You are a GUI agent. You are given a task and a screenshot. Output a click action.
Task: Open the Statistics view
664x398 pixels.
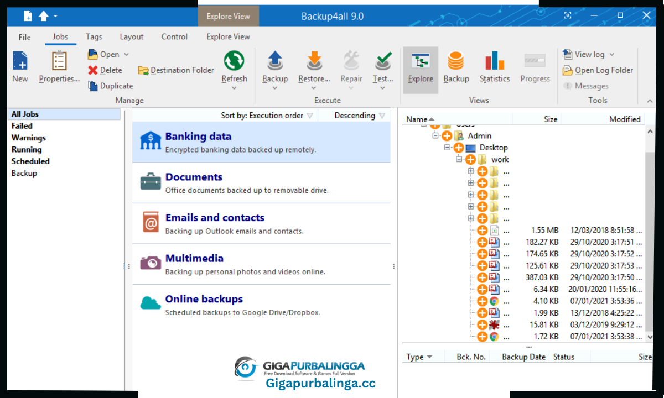[x=495, y=66]
